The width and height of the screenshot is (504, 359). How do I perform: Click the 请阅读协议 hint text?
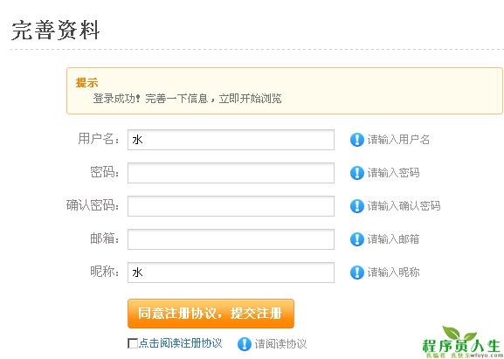pos(280,344)
